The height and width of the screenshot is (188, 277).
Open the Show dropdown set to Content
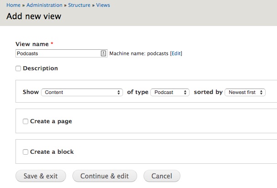[x=82, y=92]
